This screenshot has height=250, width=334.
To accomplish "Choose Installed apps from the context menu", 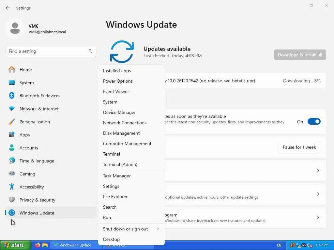I will click(131, 71).
